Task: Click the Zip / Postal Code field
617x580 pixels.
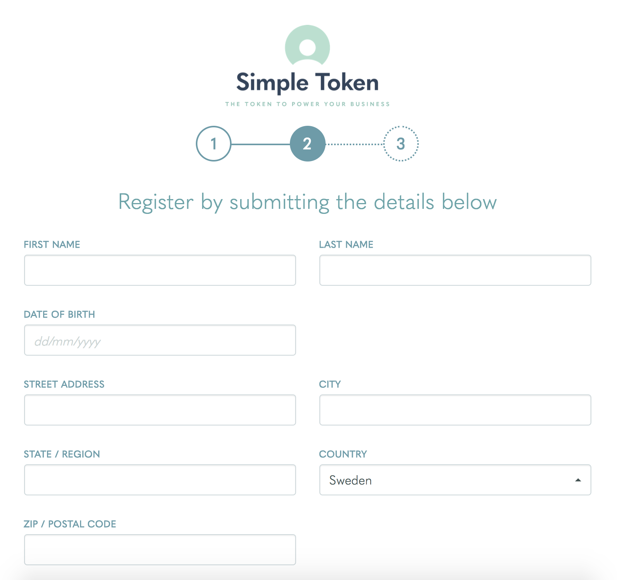Action: pyautogui.click(x=160, y=550)
